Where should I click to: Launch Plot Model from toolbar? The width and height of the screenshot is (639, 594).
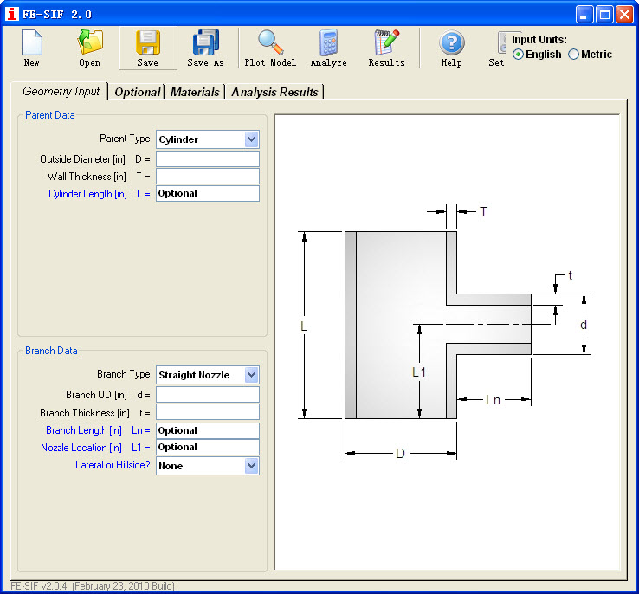[270, 48]
